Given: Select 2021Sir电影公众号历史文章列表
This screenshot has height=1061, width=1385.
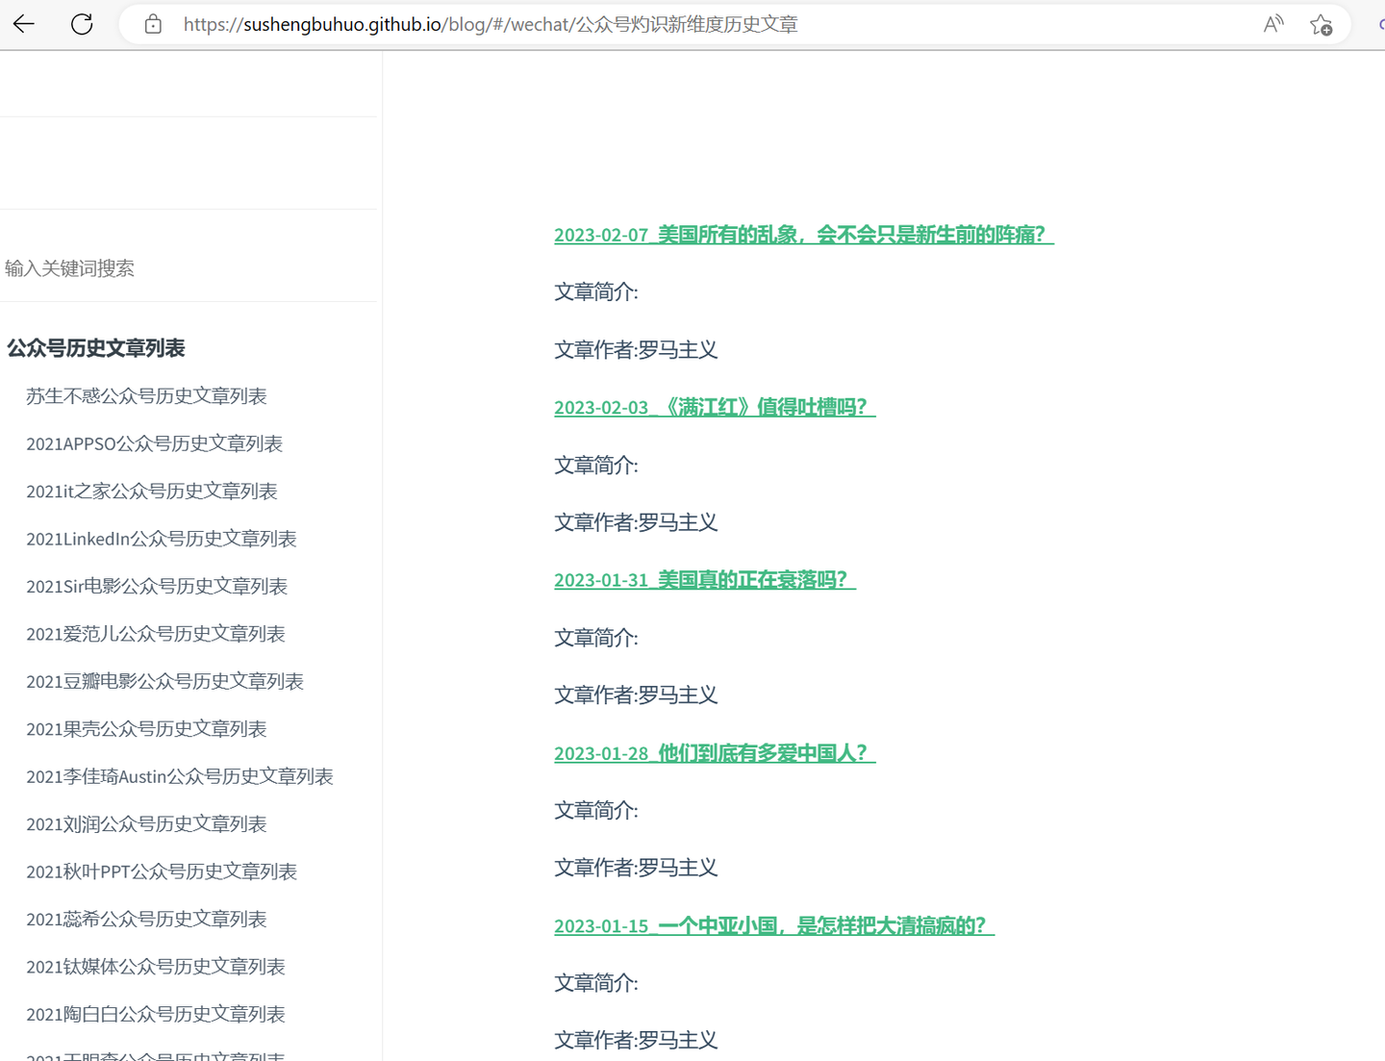Looking at the screenshot, I should [x=157, y=586].
